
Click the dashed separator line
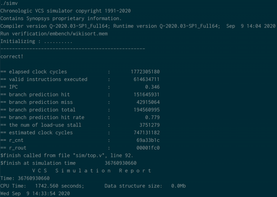tap(72, 49)
